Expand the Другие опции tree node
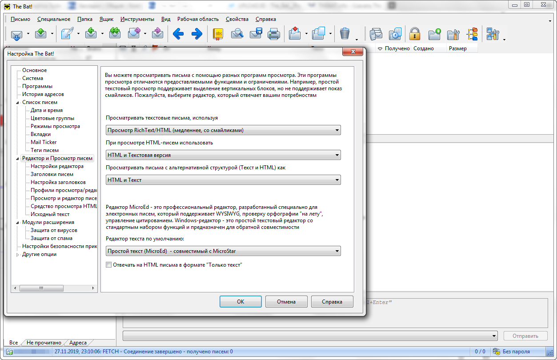557x360 pixels. [x=18, y=255]
